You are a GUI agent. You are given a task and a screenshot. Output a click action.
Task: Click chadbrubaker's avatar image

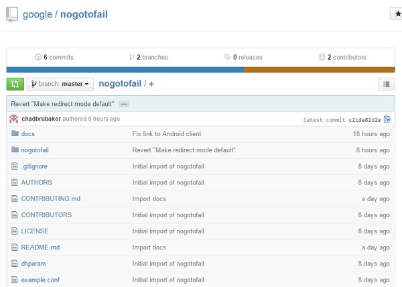click(x=14, y=119)
